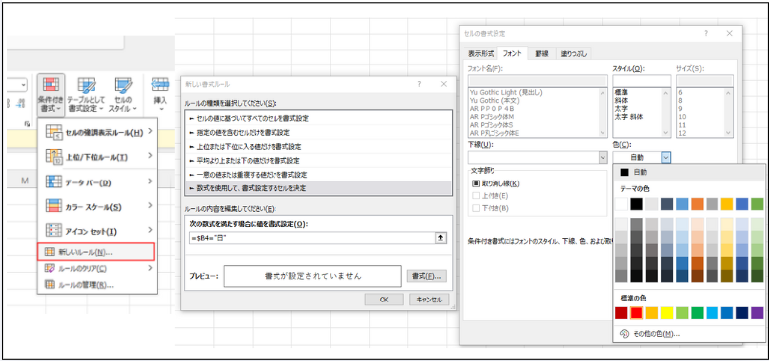Switch to 塗りつぶし tab
Screen dimensions: 769x361
[574, 53]
